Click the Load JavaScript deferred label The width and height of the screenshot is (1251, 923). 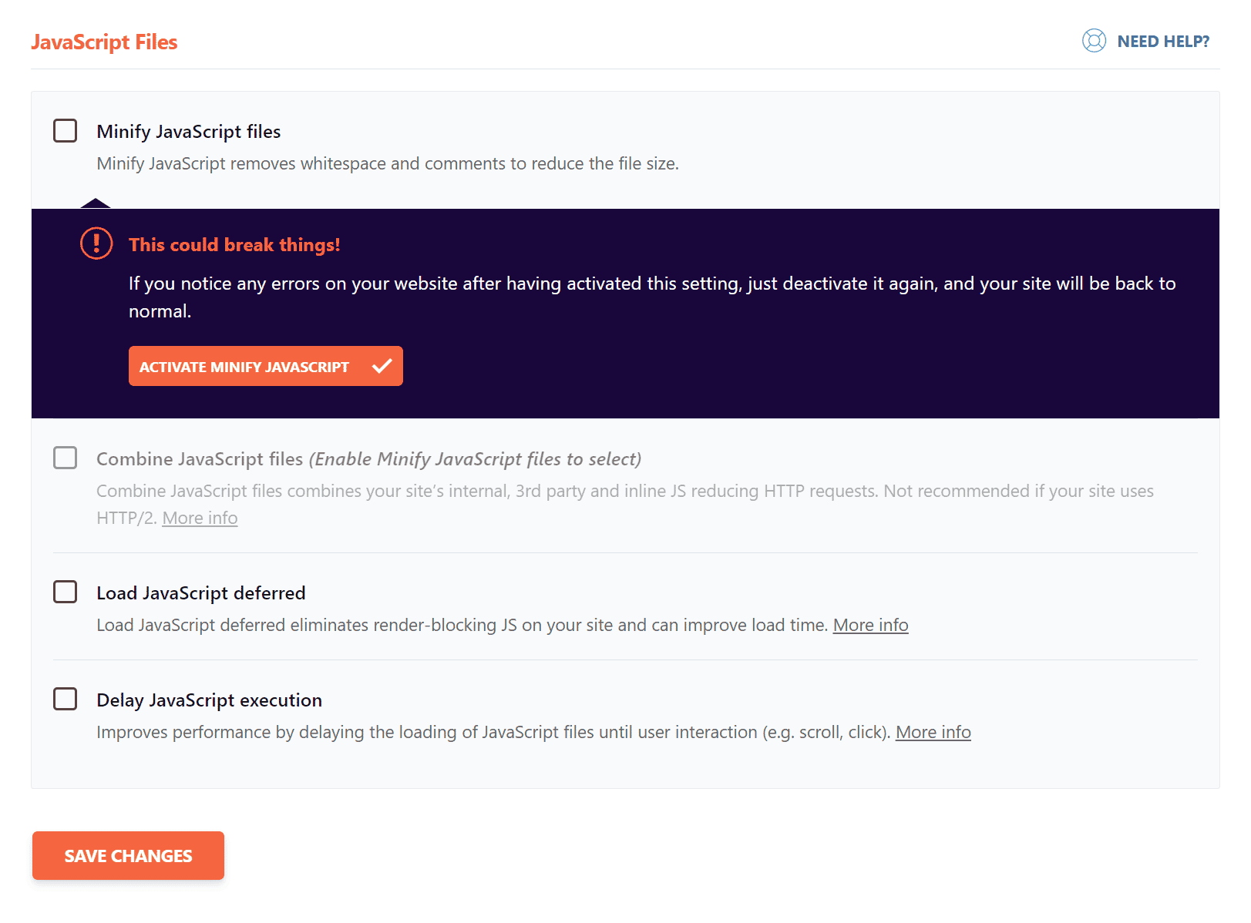click(201, 592)
